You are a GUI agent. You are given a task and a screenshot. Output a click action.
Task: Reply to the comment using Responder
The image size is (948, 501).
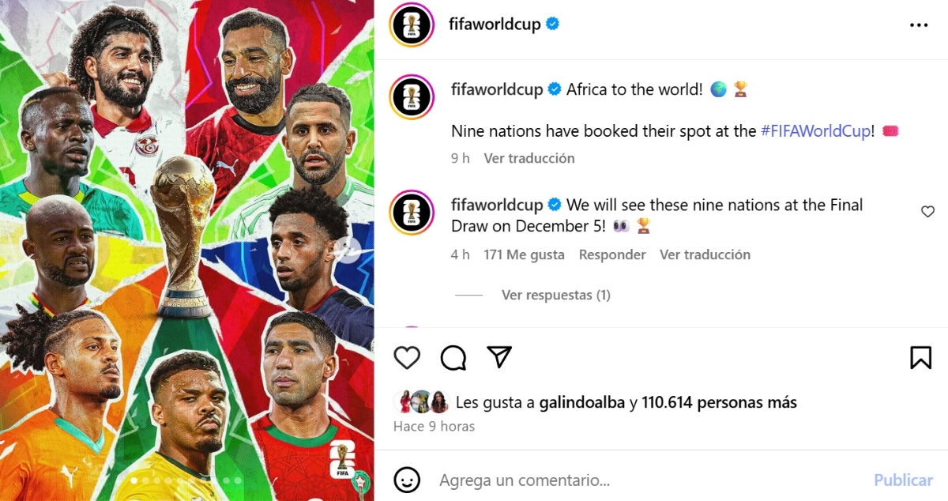612,254
